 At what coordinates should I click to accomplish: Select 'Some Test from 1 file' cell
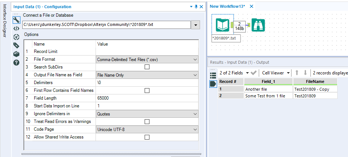tap(268, 96)
